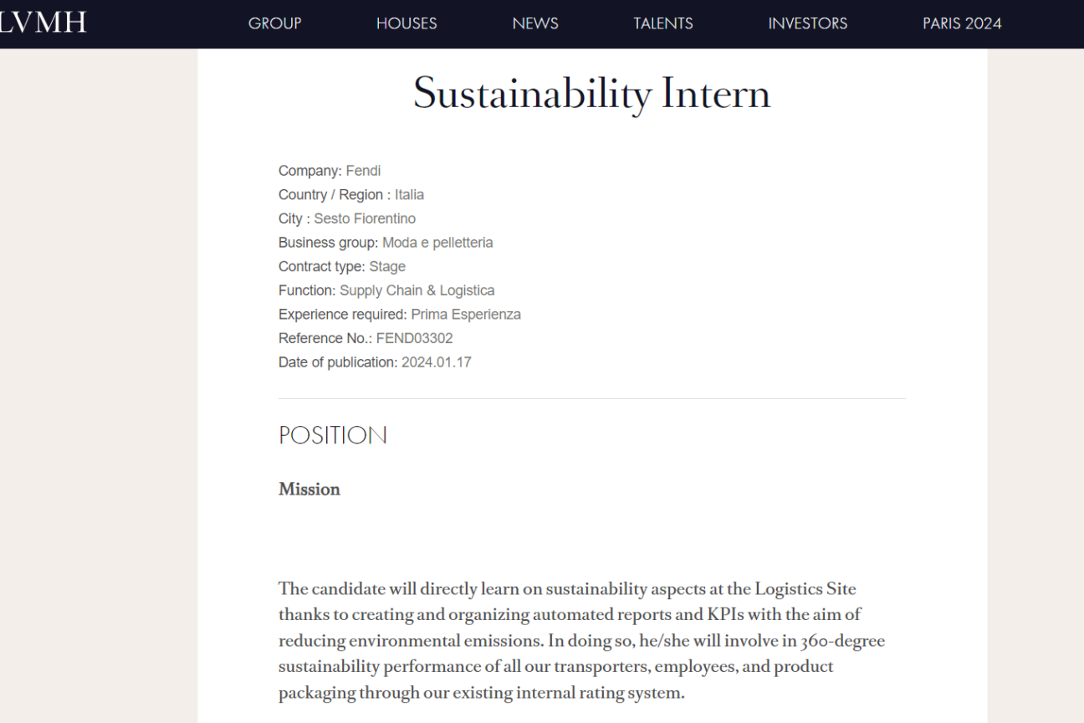Image resolution: width=1084 pixels, height=723 pixels.
Task: Click the 2024.01.17 publication date
Action: pos(436,362)
